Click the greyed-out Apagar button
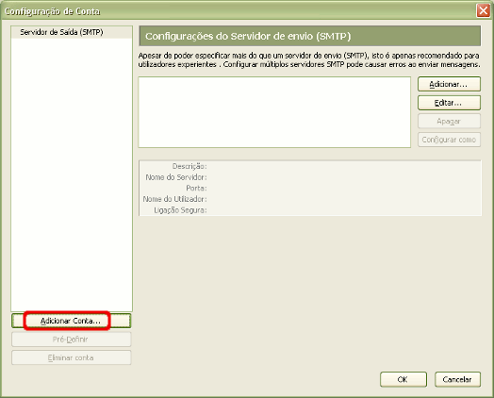Screen dimensions: 494x398 [449, 122]
